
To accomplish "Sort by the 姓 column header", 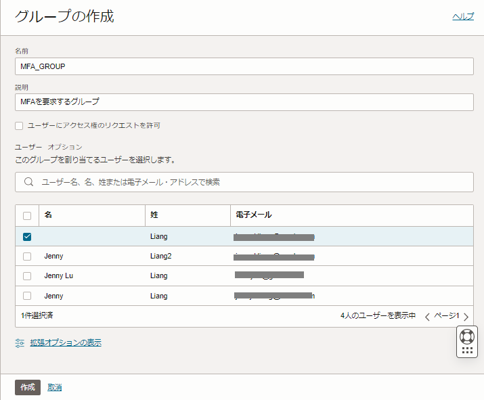I will [154, 215].
